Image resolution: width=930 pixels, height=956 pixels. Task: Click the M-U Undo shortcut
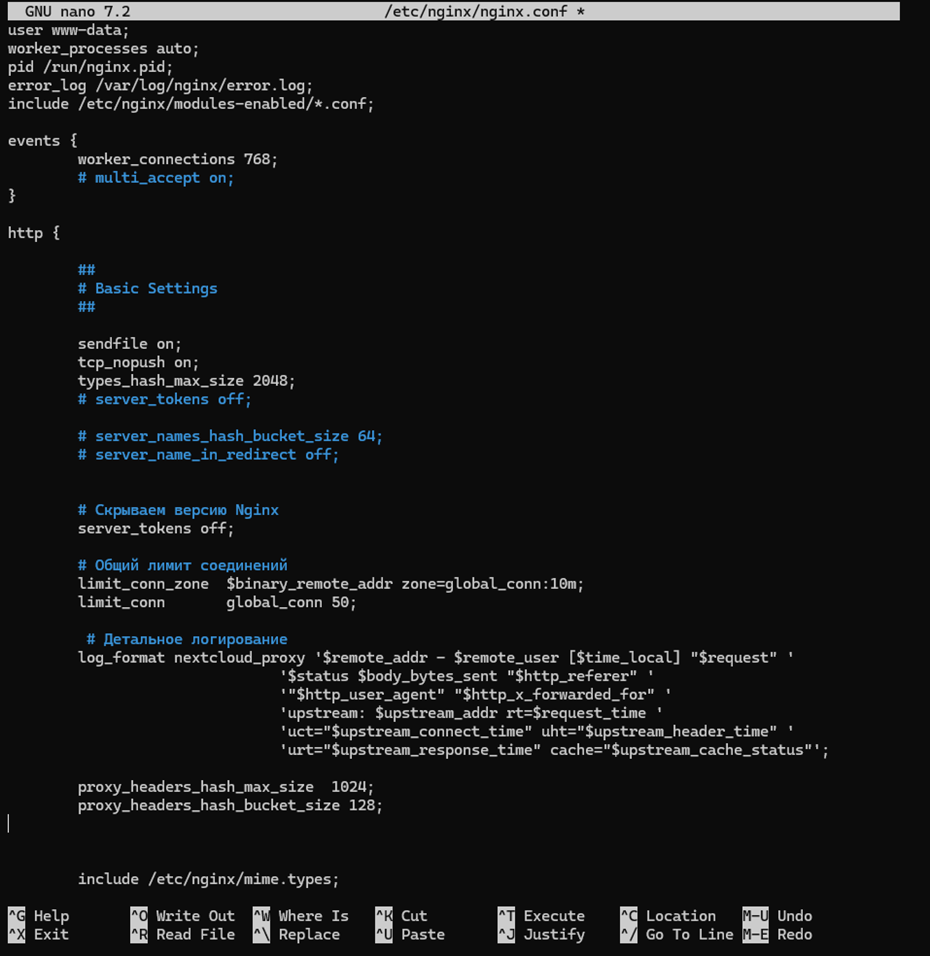(x=778, y=915)
